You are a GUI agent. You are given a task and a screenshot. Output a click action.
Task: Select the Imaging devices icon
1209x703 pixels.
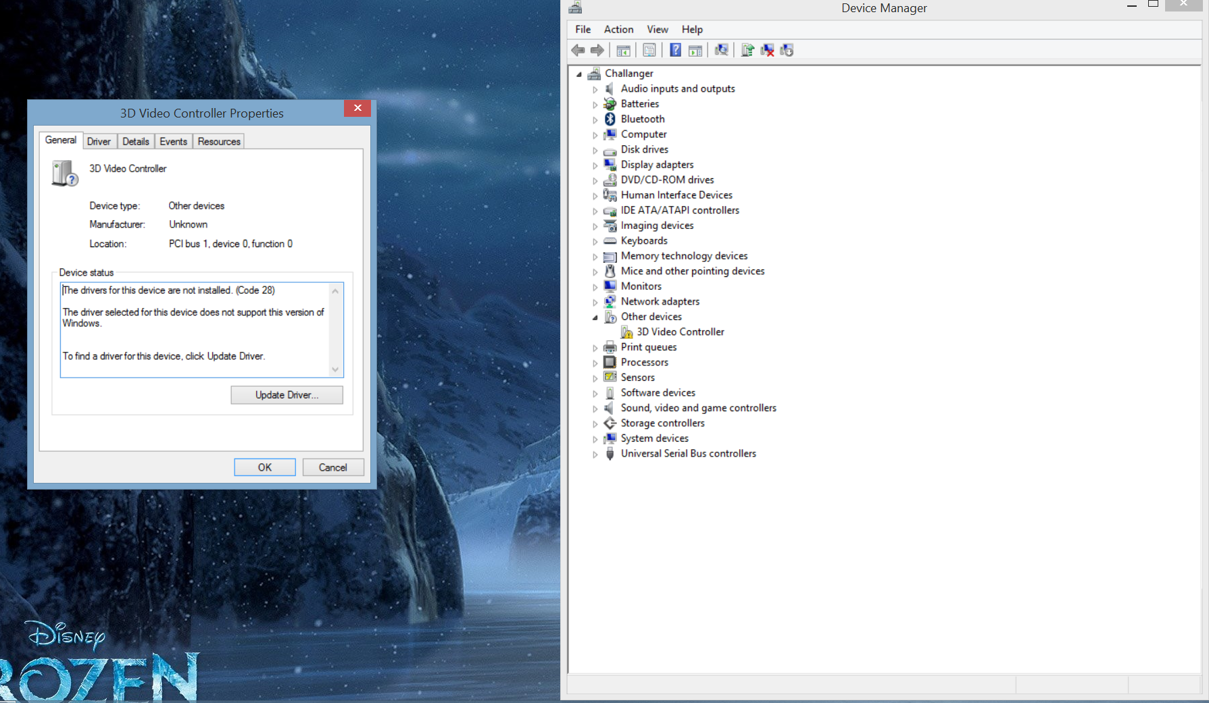[610, 226]
